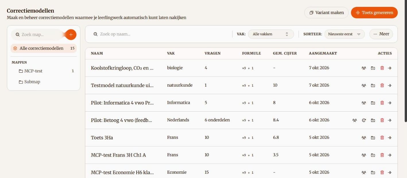Open the Meer options menu
407x178 pixels.
(x=381, y=34)
